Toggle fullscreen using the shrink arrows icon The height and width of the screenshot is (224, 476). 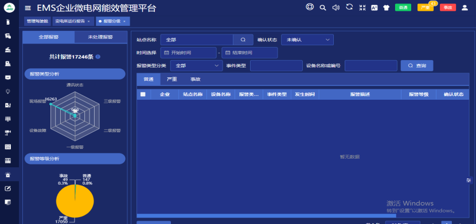click(x=362, y=7)
